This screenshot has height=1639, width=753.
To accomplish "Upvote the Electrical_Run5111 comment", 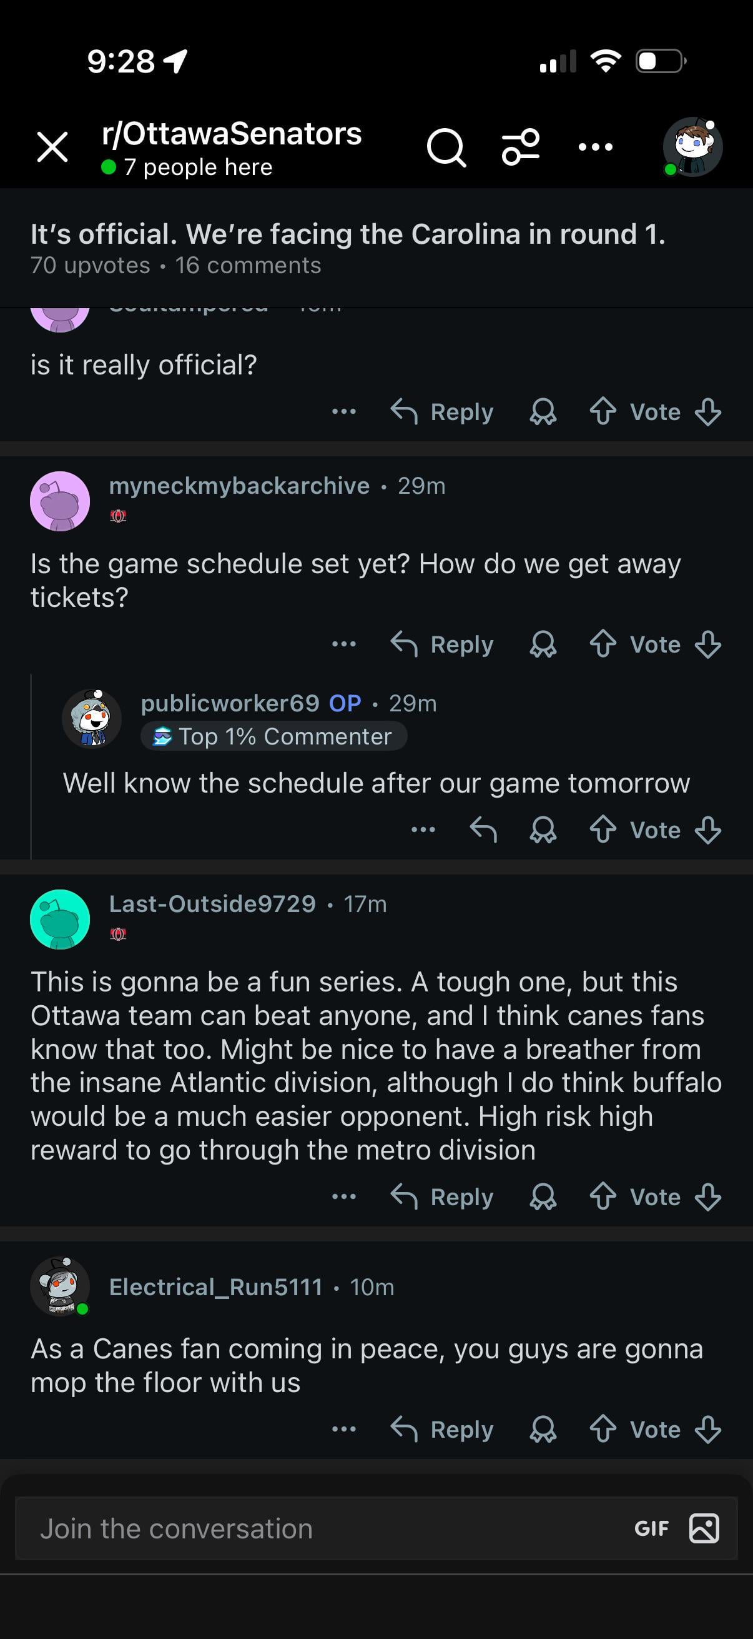I will click(603, 1430).
